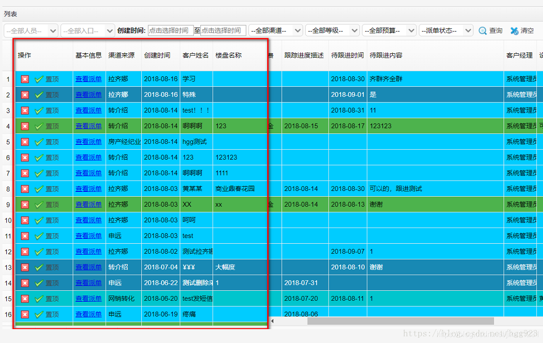Click the green checkmark icon in row 15
Screen dimensions: 543x343
[39, 299]
